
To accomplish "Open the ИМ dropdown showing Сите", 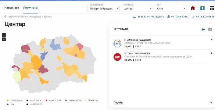I will [x=170, y=9].
